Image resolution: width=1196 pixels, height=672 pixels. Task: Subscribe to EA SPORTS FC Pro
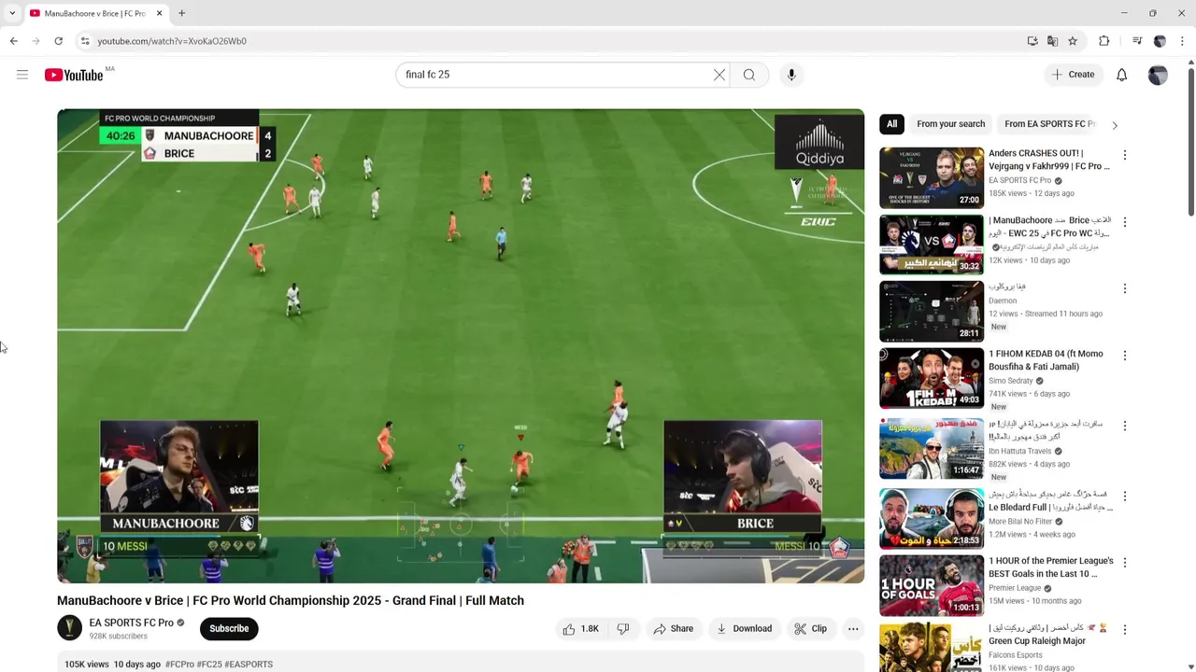(229, 629)
